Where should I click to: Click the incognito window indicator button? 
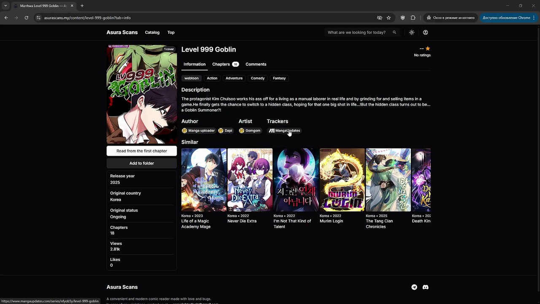click(x=450, y=18)
